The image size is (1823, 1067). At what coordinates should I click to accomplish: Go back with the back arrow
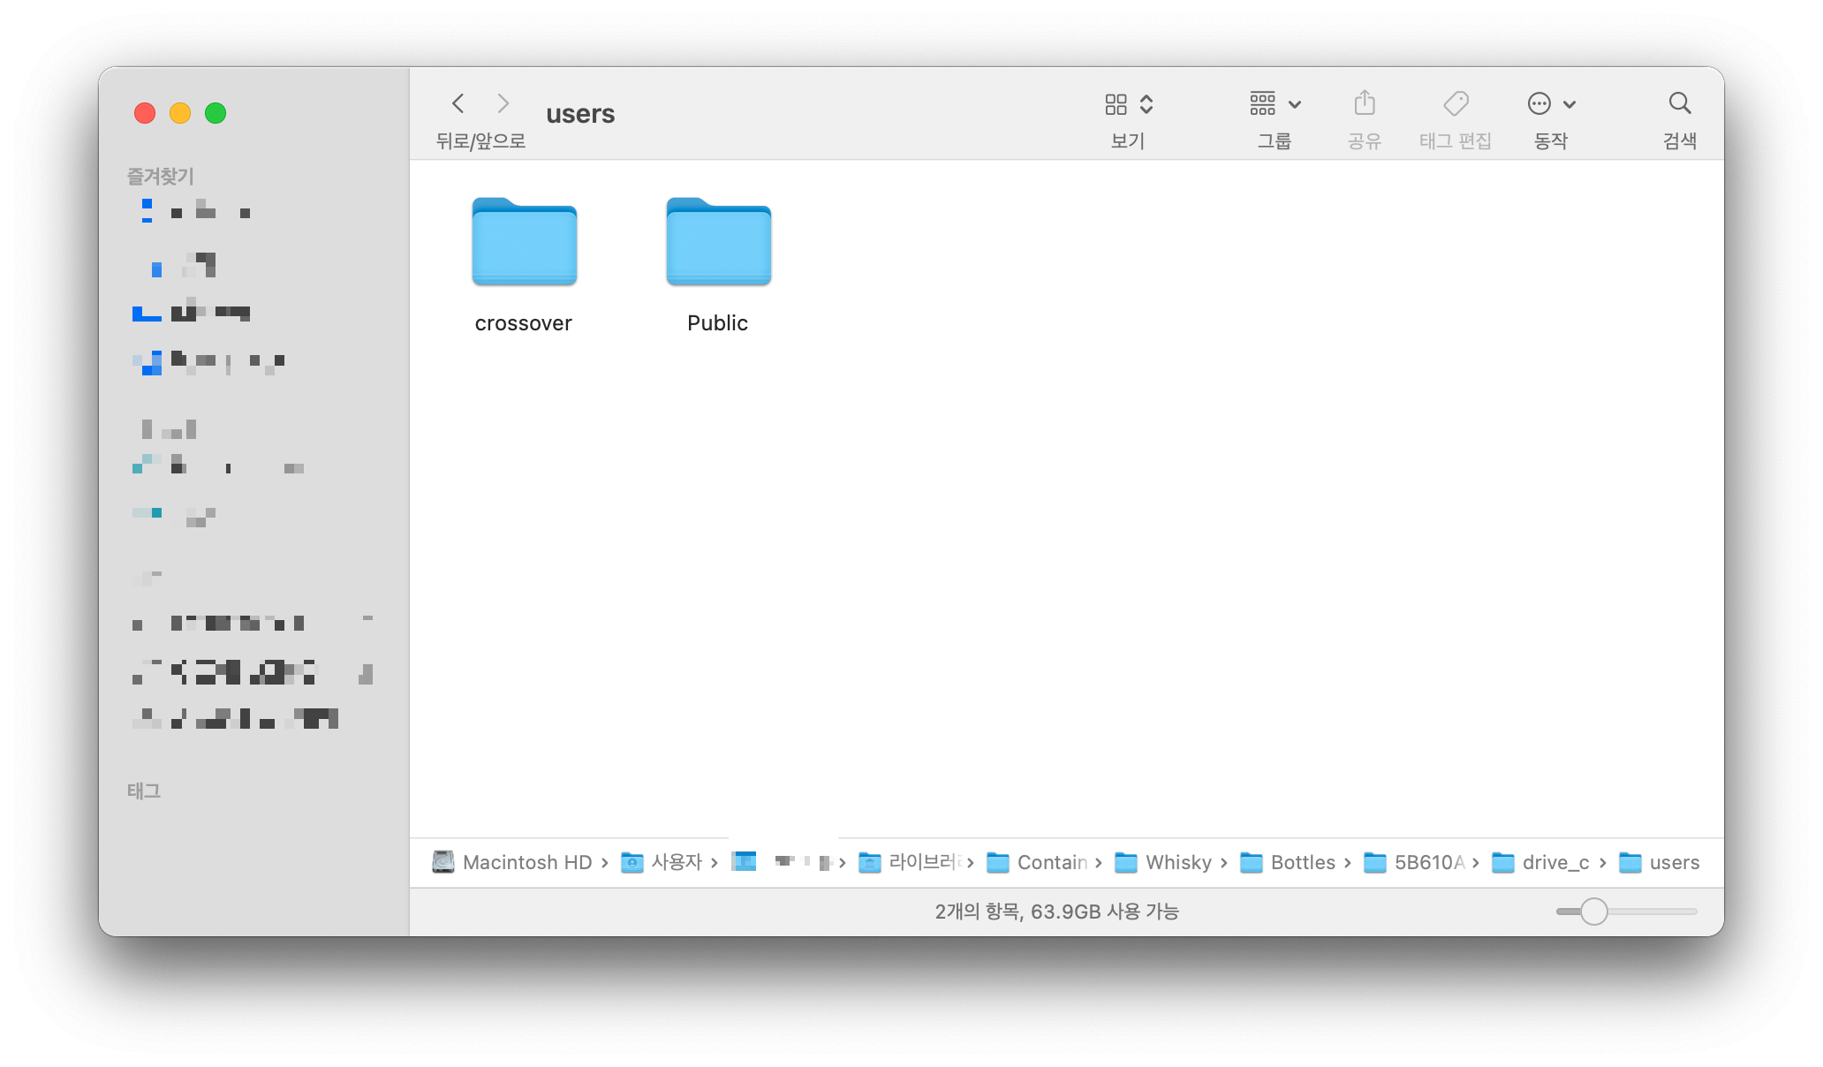[x=458, y=103]
